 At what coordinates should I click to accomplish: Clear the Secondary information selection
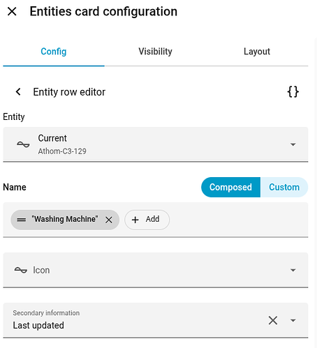click(273, 320)
